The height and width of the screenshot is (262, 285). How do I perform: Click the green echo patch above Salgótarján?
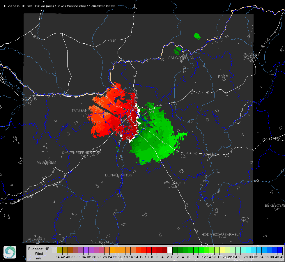pyautogui.click(x=178, y=51)
